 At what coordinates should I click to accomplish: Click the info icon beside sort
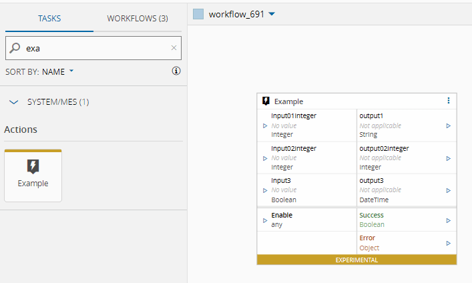176,71
